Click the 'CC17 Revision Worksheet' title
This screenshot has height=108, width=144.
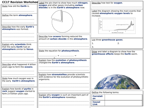(x=20, y=2)
